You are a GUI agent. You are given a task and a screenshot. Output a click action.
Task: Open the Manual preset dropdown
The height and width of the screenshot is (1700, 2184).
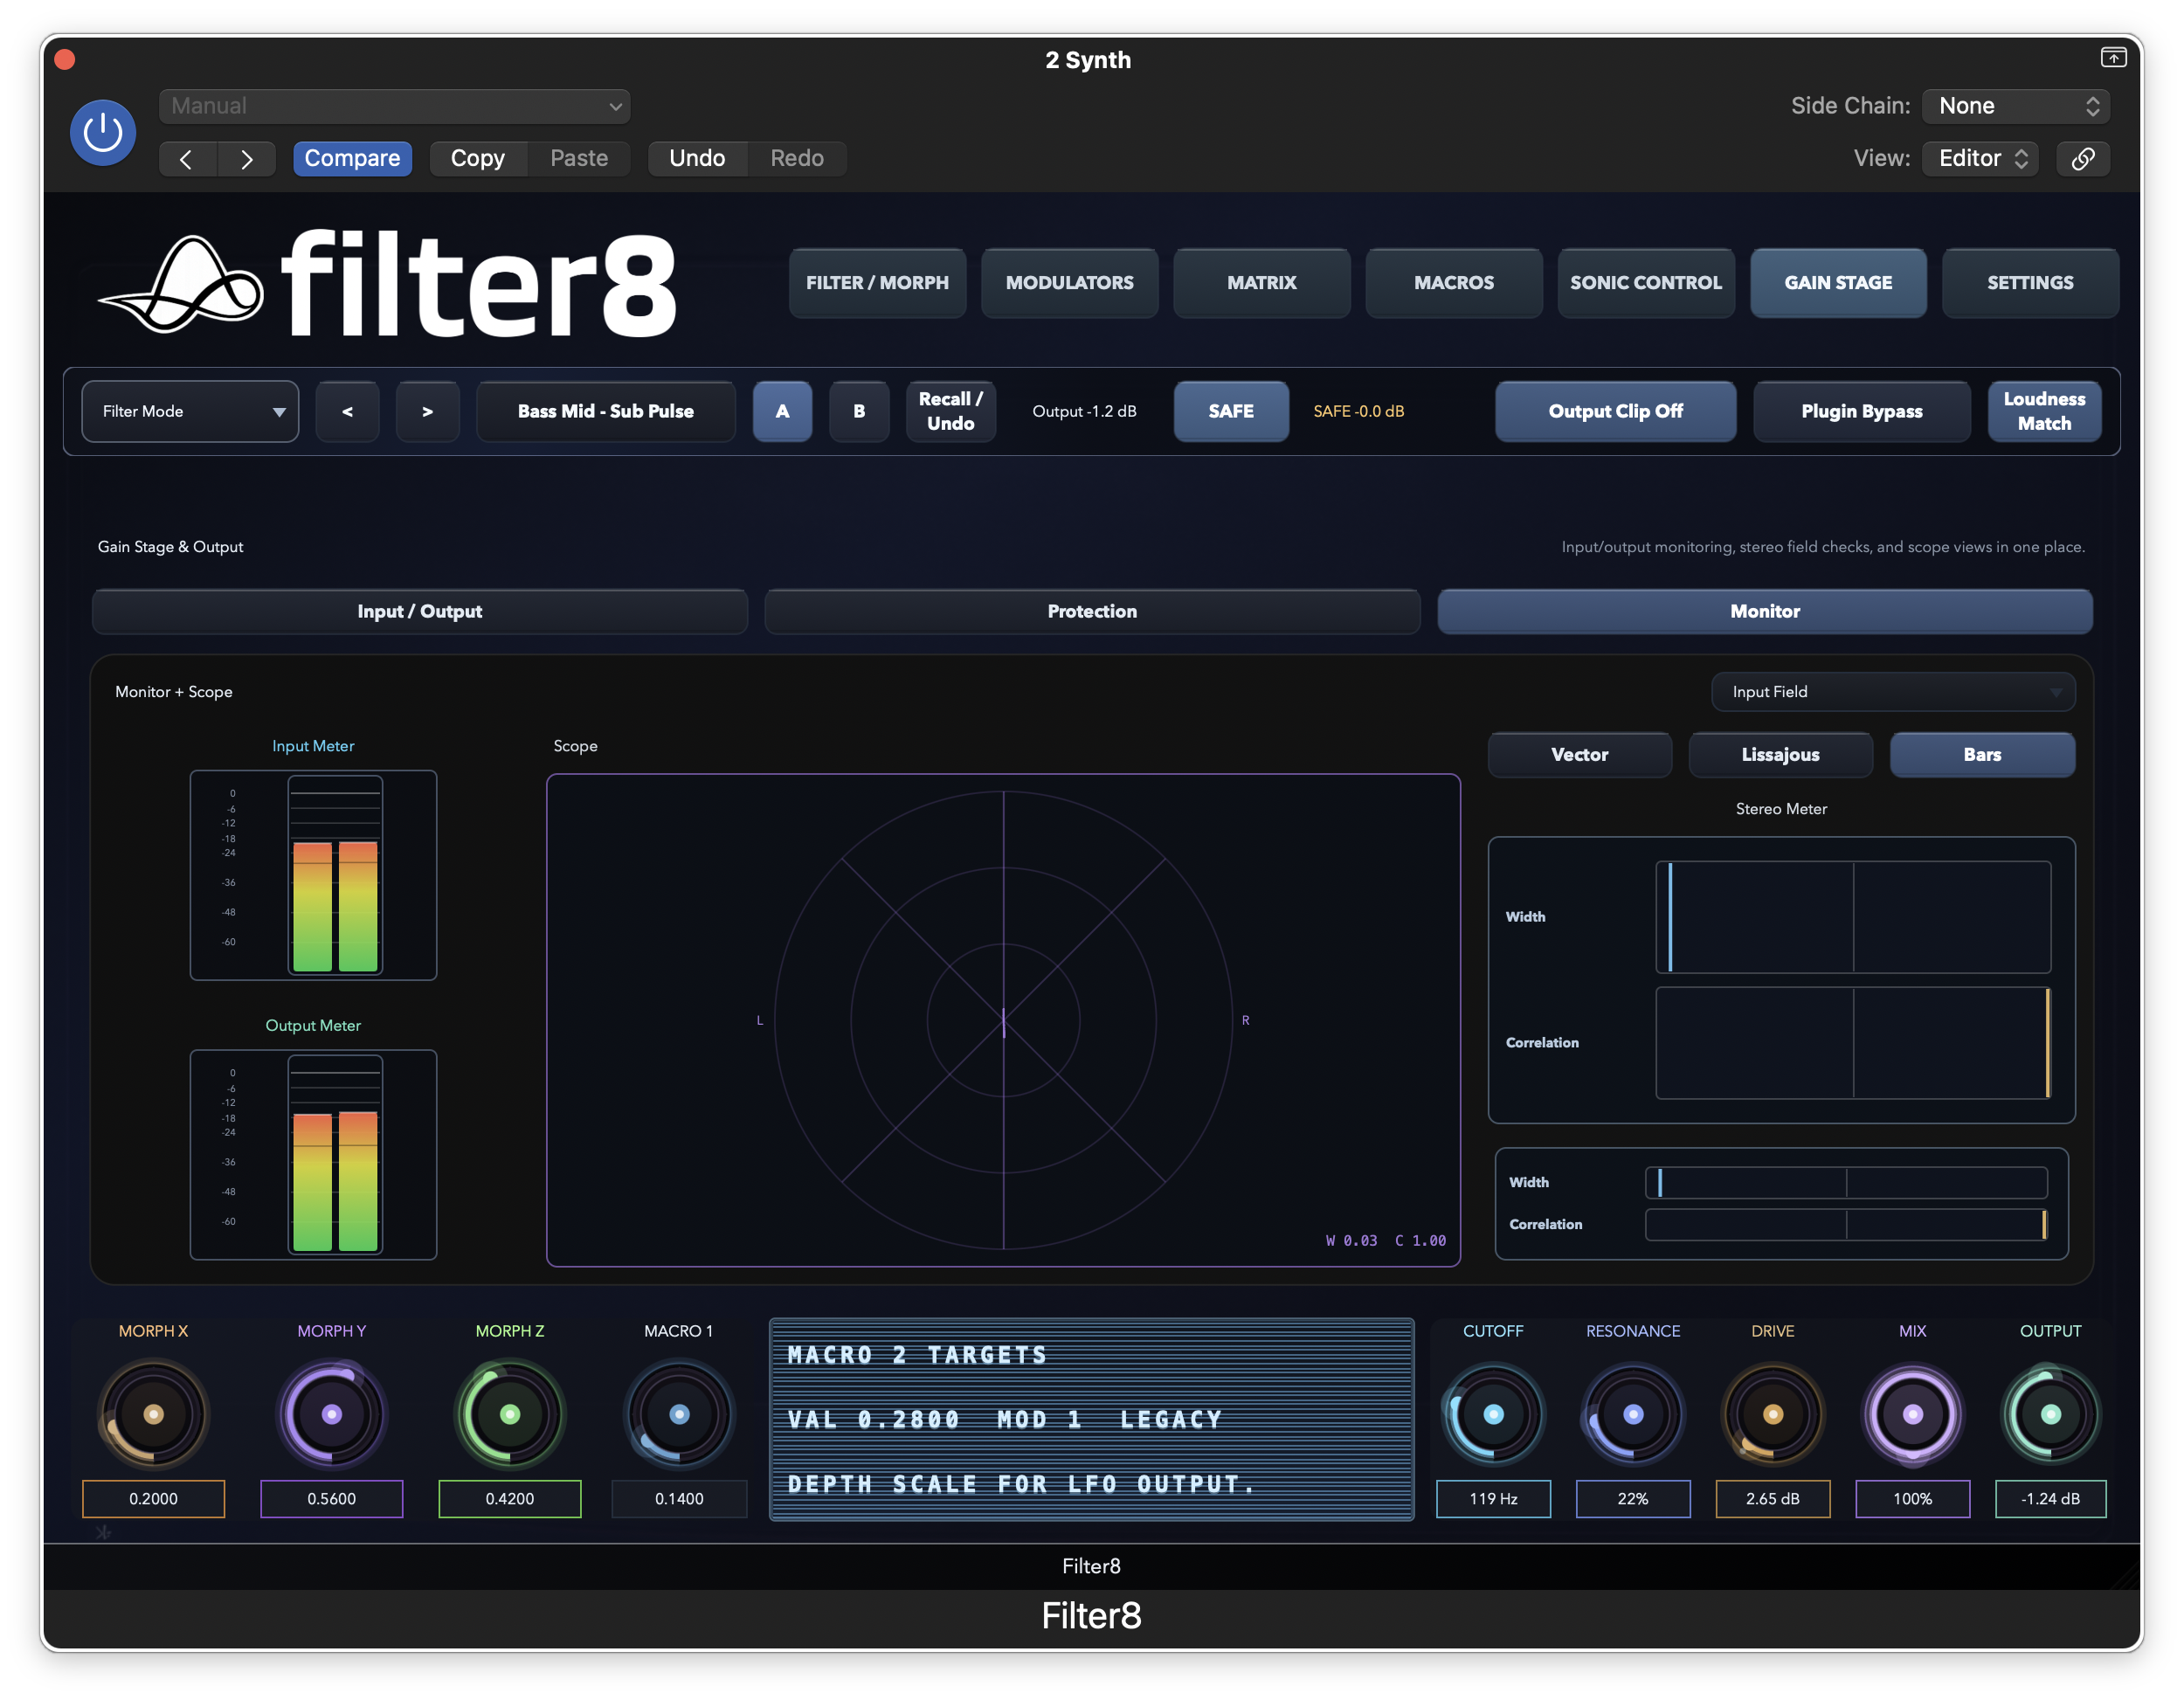pos(395,106)
